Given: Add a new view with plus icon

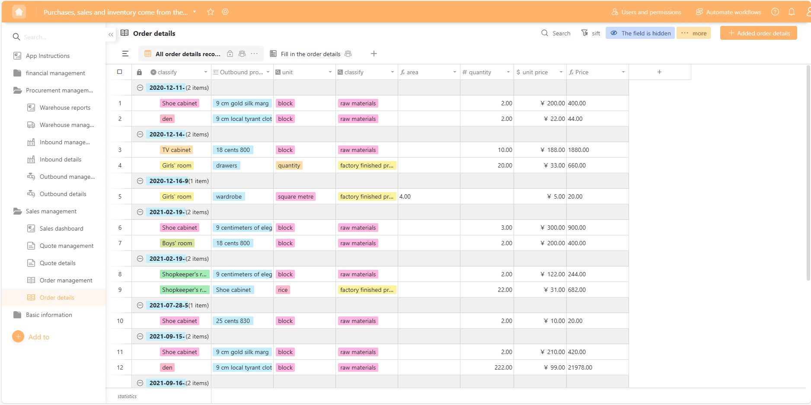Looking at the screenshot, I should coord(374,54).
